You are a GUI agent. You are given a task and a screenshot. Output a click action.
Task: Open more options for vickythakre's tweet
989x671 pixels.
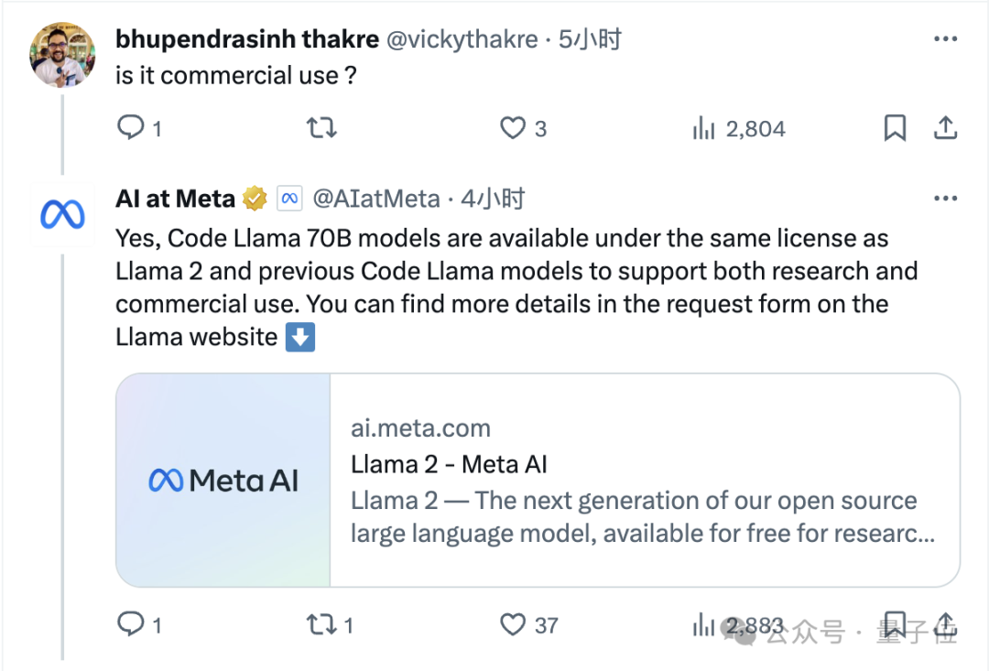point(945,38)
